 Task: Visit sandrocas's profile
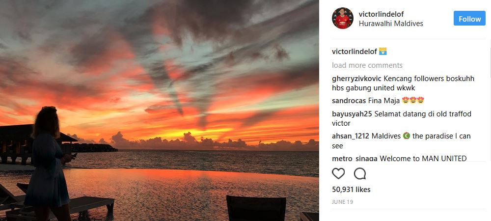coord(349,101)
